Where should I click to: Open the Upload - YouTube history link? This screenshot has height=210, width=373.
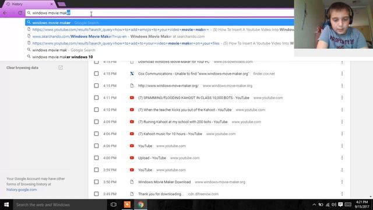(152, 158)
